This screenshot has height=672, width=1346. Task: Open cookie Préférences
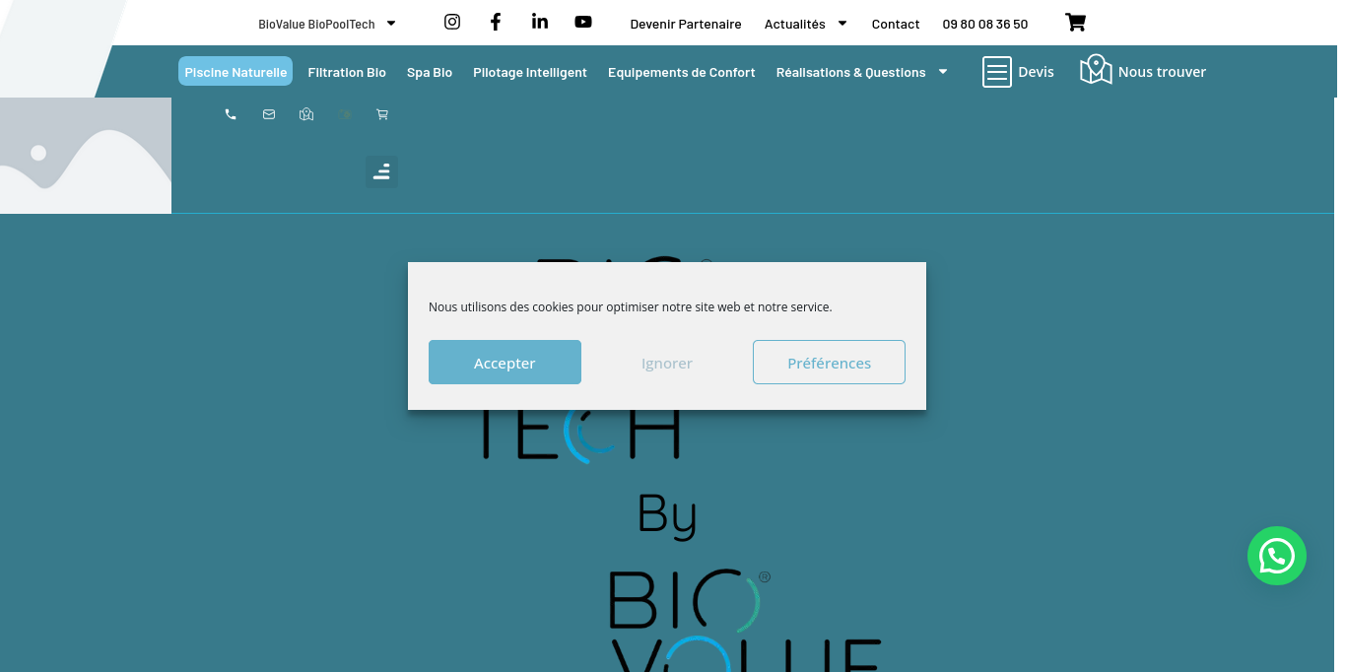(829, 363)
